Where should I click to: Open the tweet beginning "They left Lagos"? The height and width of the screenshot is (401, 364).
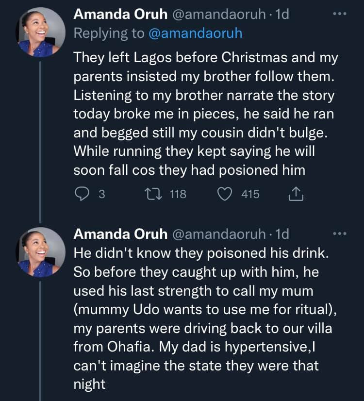[204, 114]
